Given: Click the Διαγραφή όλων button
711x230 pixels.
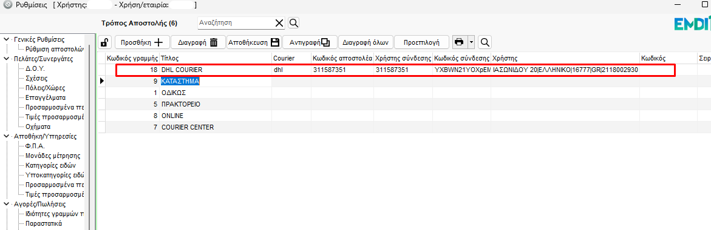Looking at the screenshot, I should [x=366, y=42].
